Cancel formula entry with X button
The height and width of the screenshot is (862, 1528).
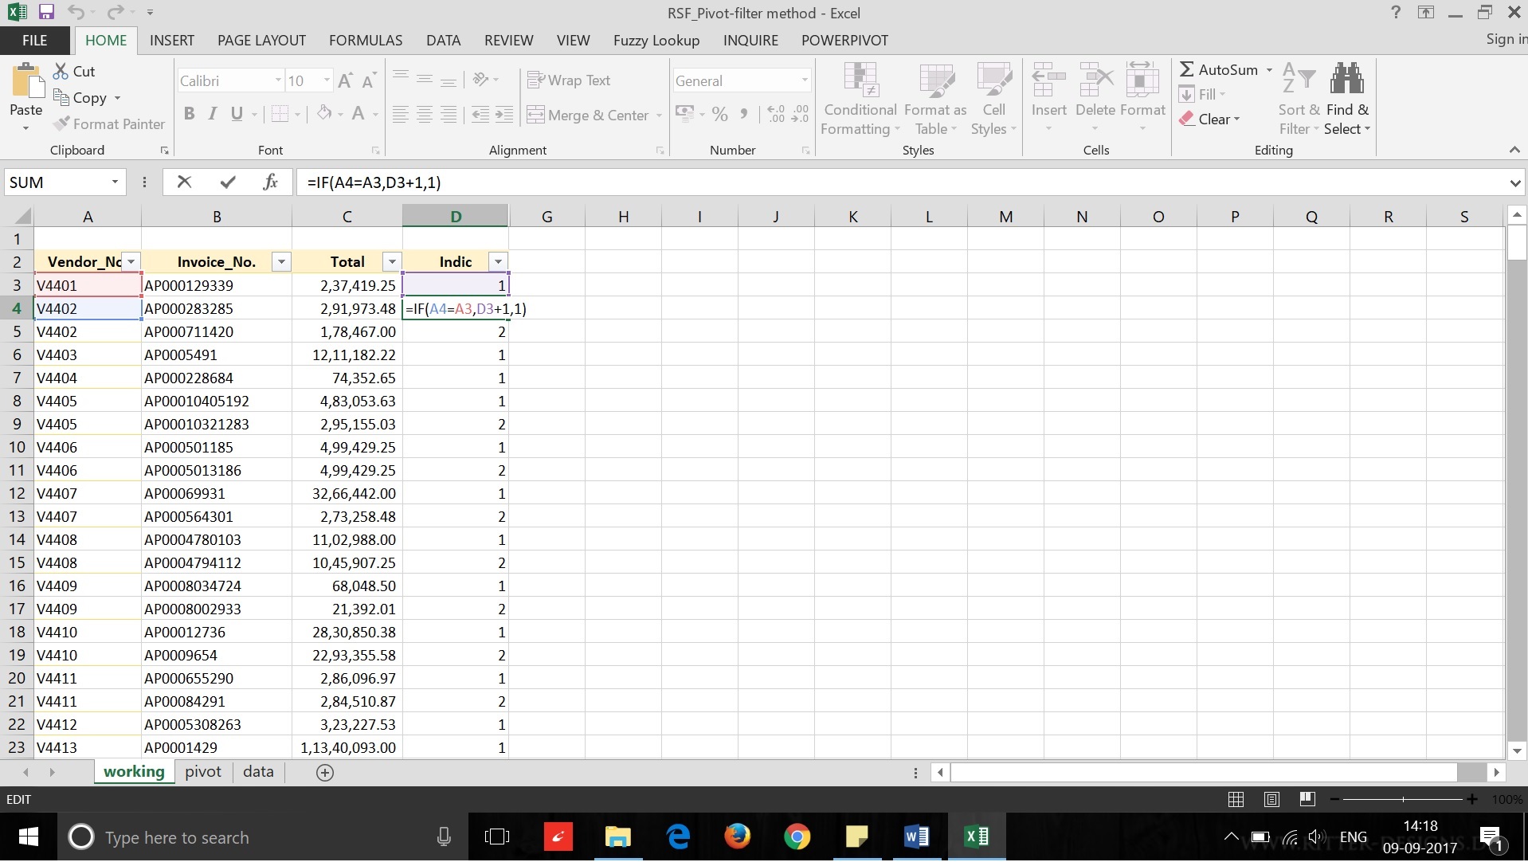184,182
